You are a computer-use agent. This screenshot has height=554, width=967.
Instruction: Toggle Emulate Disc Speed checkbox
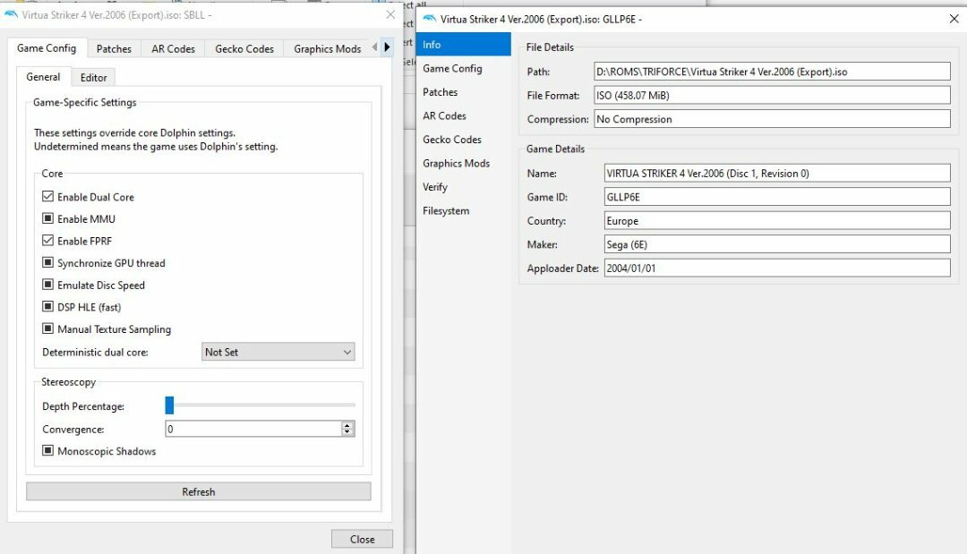47,285
